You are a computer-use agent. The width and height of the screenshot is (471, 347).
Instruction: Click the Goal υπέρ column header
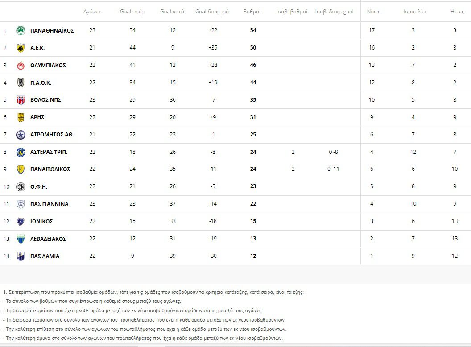(132, 12)
